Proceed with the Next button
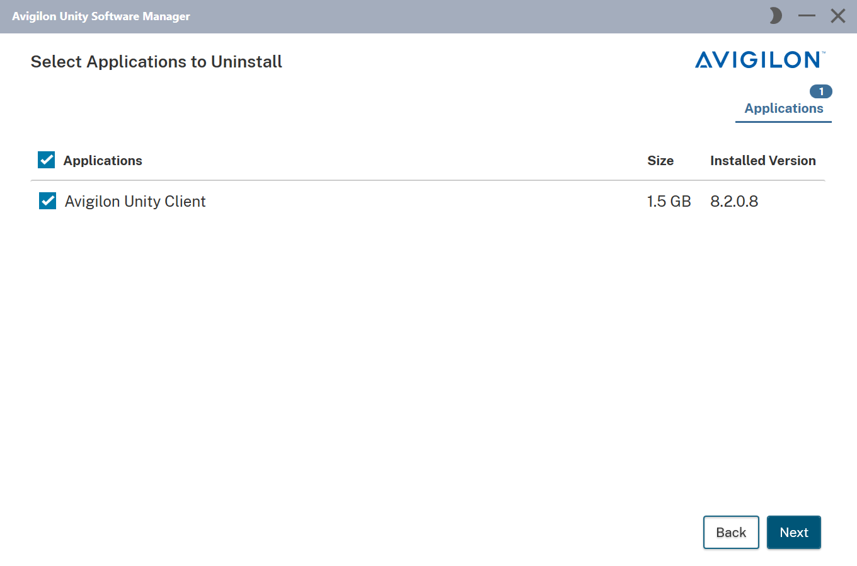The height and width of the screenshot is (566, 857). pyautogui.click(x=794, y=533)
